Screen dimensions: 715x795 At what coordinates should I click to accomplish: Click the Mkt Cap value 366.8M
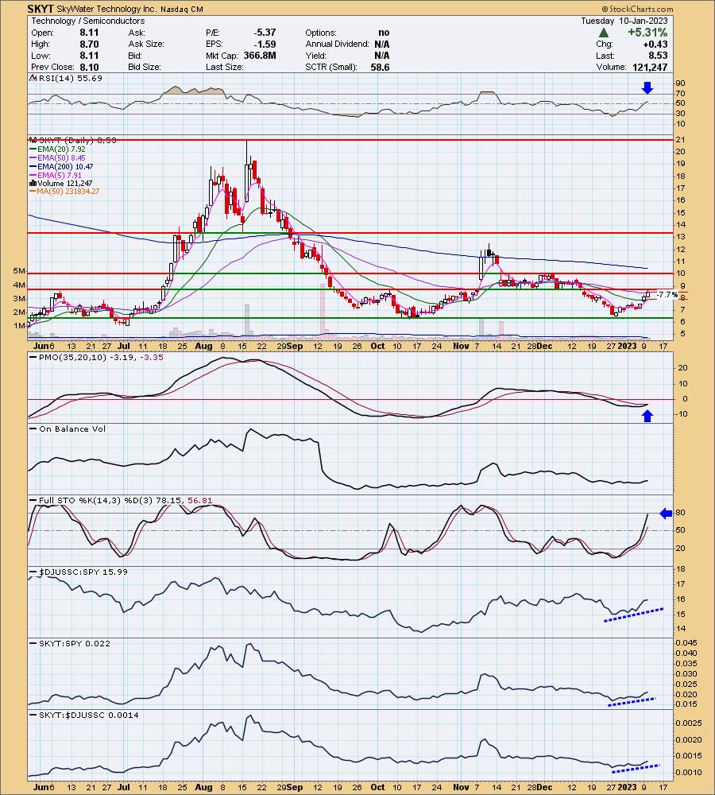pyautogui.click(x=260, y=56)
